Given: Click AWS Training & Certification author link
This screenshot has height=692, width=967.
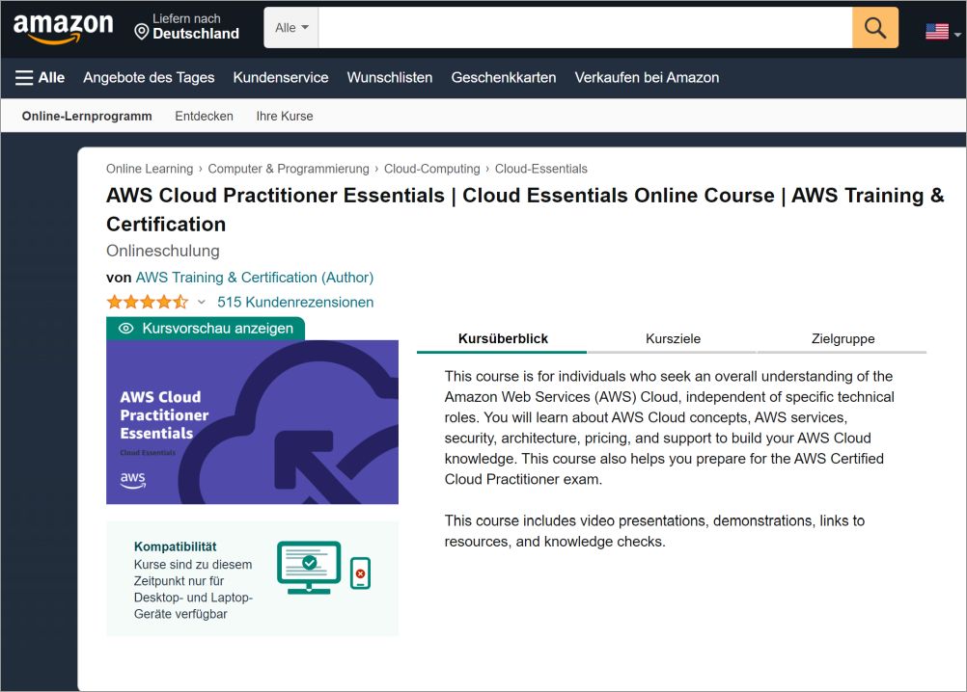Looking at the screenshot, I should [x=254, y=278].
